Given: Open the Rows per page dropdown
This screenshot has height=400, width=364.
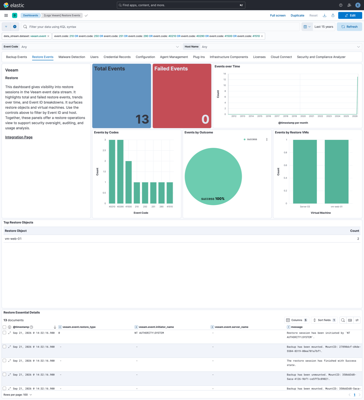Looking at the screenshot, I should [18, 395].
